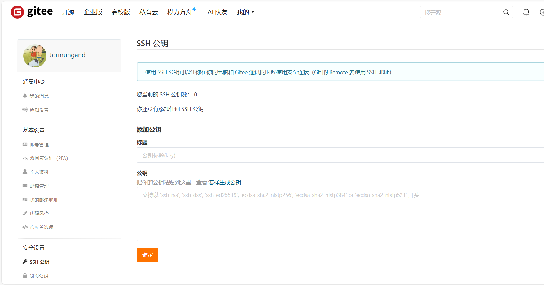544x285 pixels.
Task: Click the brush icon beside 代码风格
Action: tap(25, 213)
